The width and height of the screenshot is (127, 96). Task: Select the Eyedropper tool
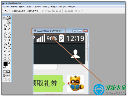(9, 55)
